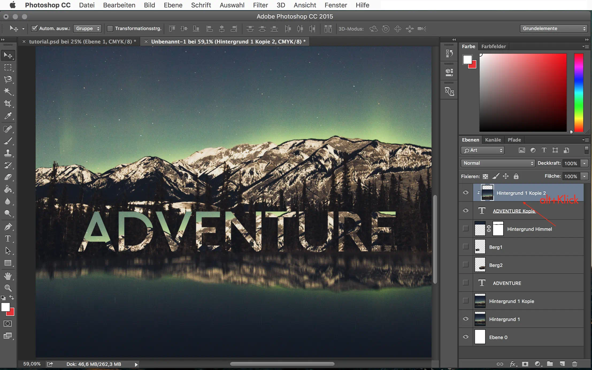
Task: Uncheck Autom. ausw. checkbox
Action: tap(34, 28)
